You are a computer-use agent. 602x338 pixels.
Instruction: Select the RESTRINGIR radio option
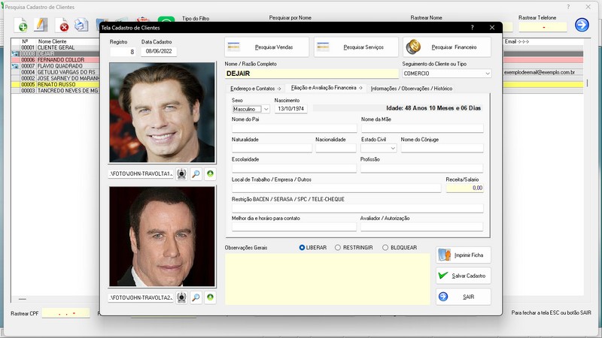tap(338, 247)
